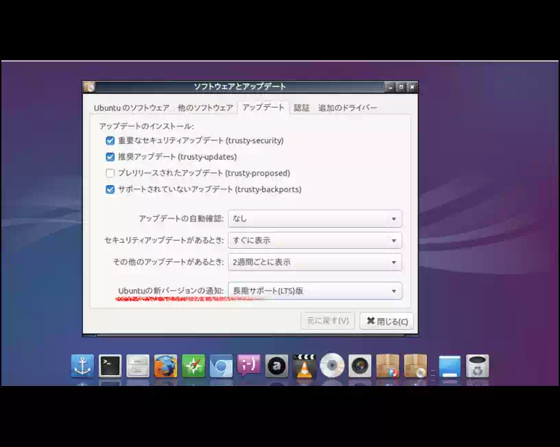Maximize the ソフトウェアとアップデート window
The width and height of the screenshot is (560, 447).
(x=401, y=87)
